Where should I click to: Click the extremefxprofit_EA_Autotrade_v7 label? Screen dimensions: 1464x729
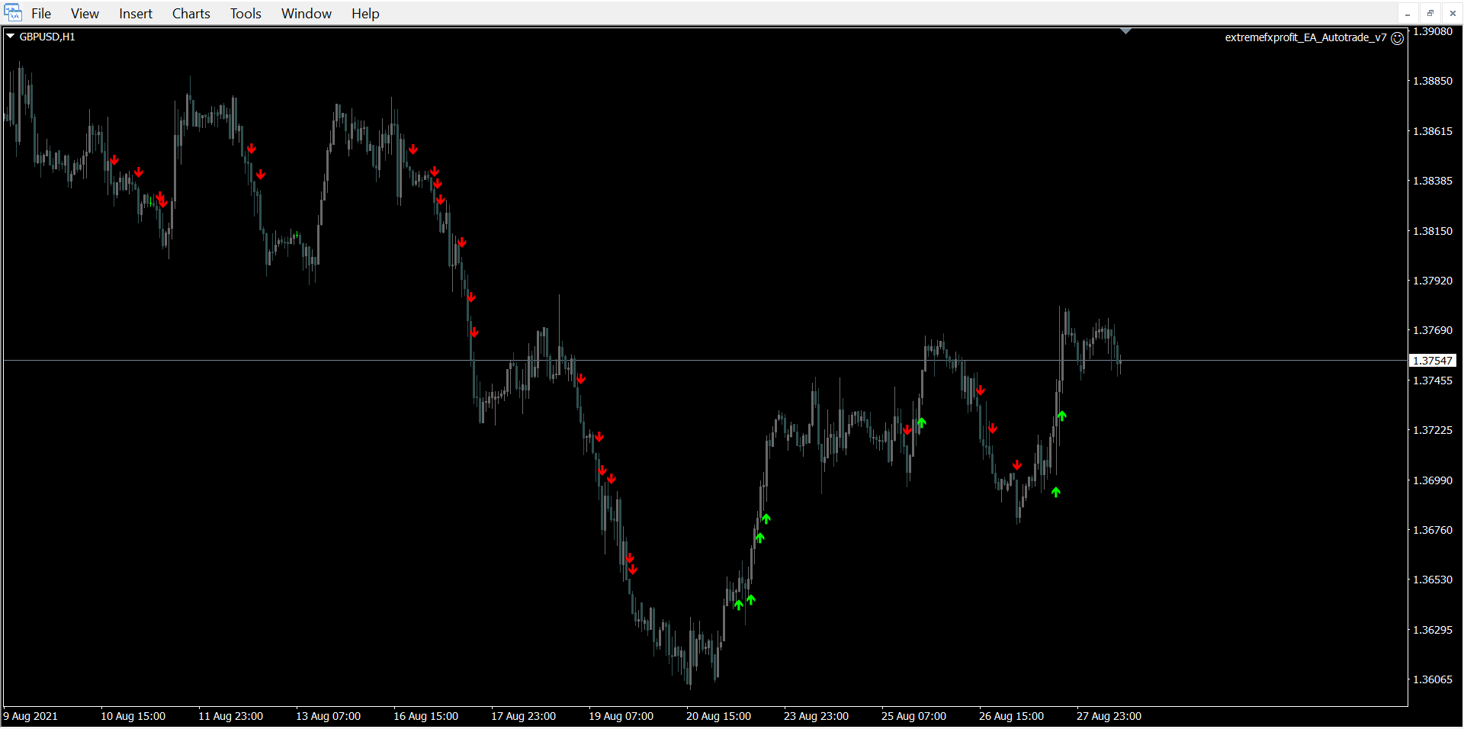[1305, 37]
